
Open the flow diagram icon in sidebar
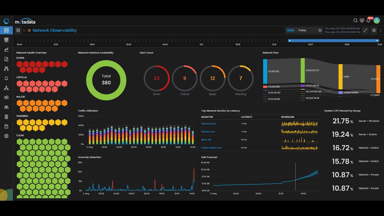[6, 69]
